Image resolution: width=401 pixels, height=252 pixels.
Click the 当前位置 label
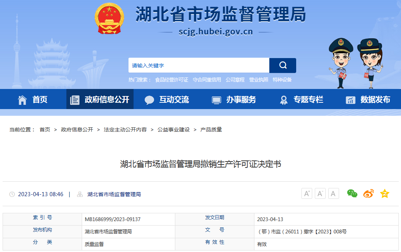(x=22, y=130)
